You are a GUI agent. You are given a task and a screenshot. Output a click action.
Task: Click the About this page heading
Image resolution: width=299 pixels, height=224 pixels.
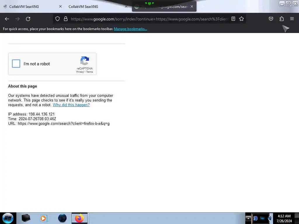pyautogui.click(x=22, y=86)
